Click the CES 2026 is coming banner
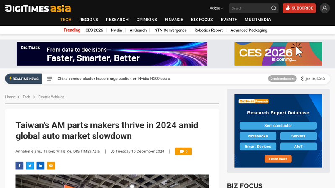335x188 pixels. coord(278,54)
